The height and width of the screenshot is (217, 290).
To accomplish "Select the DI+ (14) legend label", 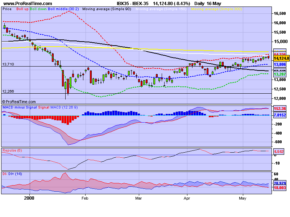I will tap(15, 174).
